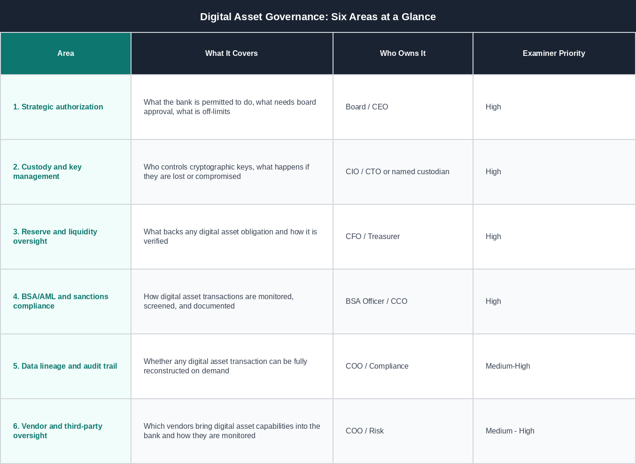The height and width of the screenshot is (464, 636).
Task: Click the '5. Data lineage and audit trail' cell
Action: [x=66, y=366]
